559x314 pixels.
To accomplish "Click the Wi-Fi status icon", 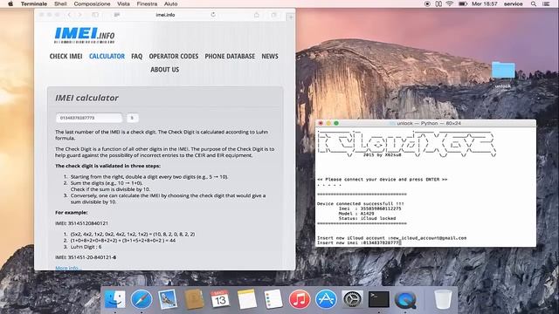I will 450,3.
